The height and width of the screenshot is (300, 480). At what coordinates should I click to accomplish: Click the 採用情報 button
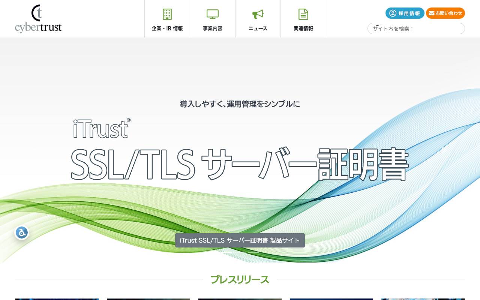pos(405,13)
